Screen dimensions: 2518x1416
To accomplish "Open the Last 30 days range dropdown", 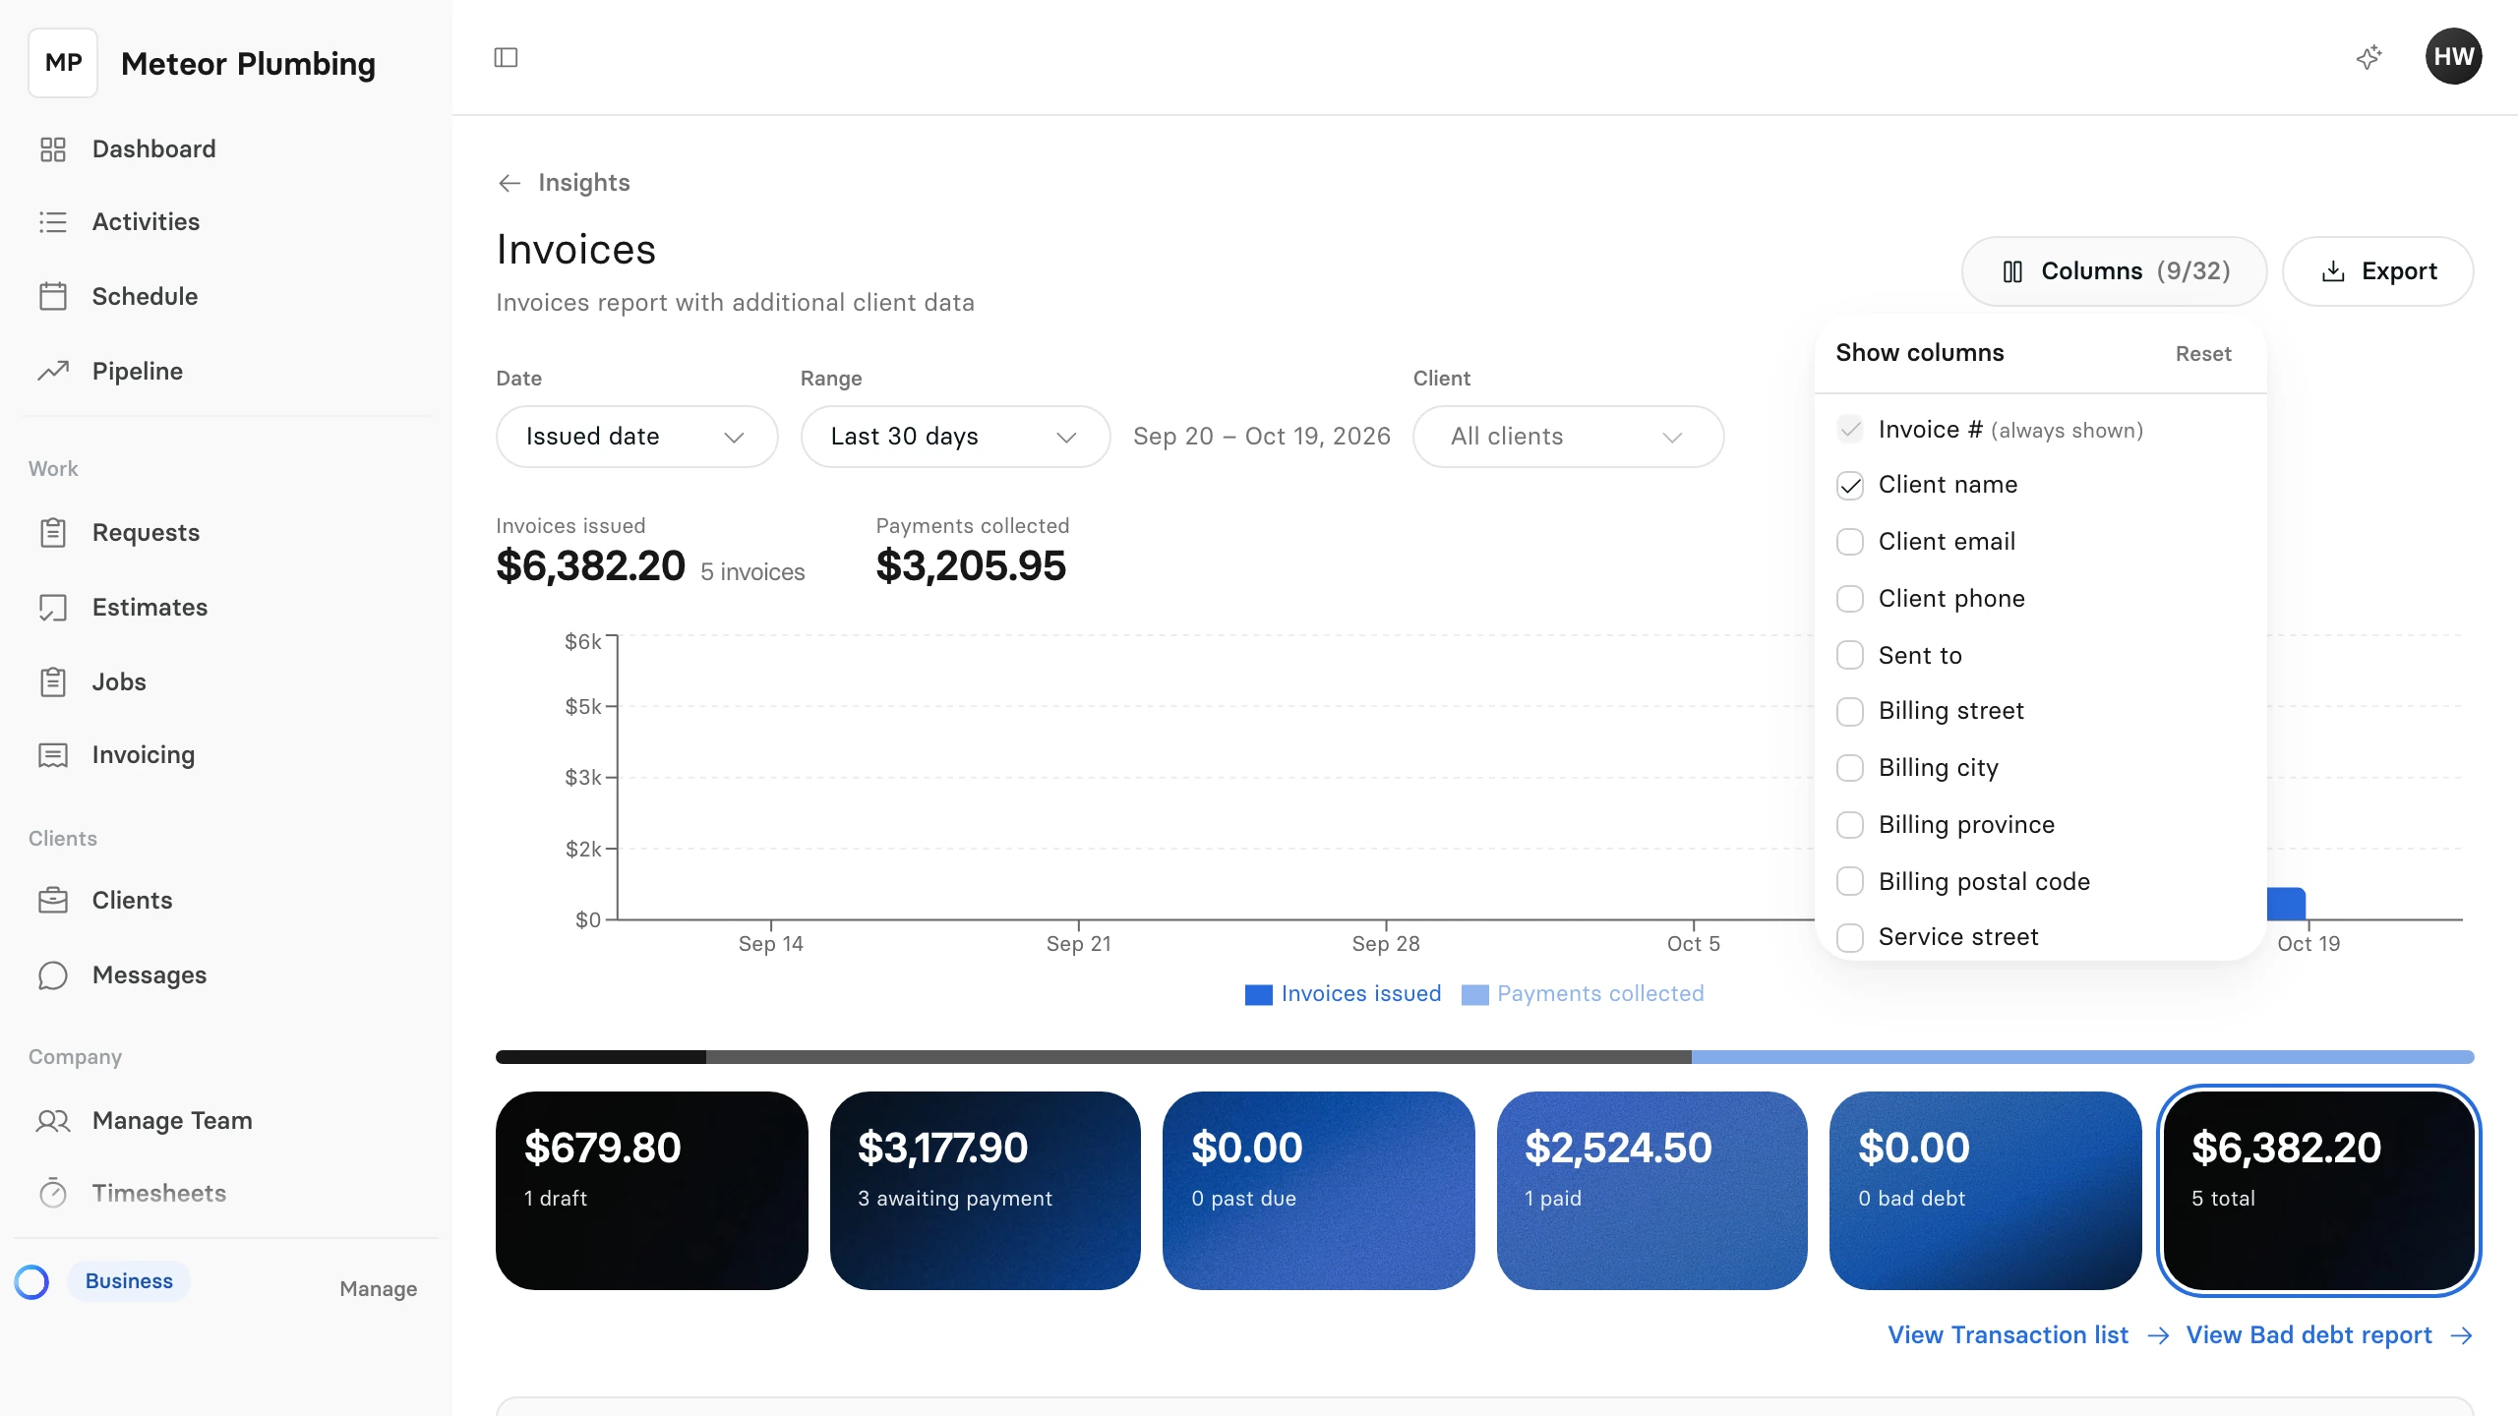I will tap(955, 437).
